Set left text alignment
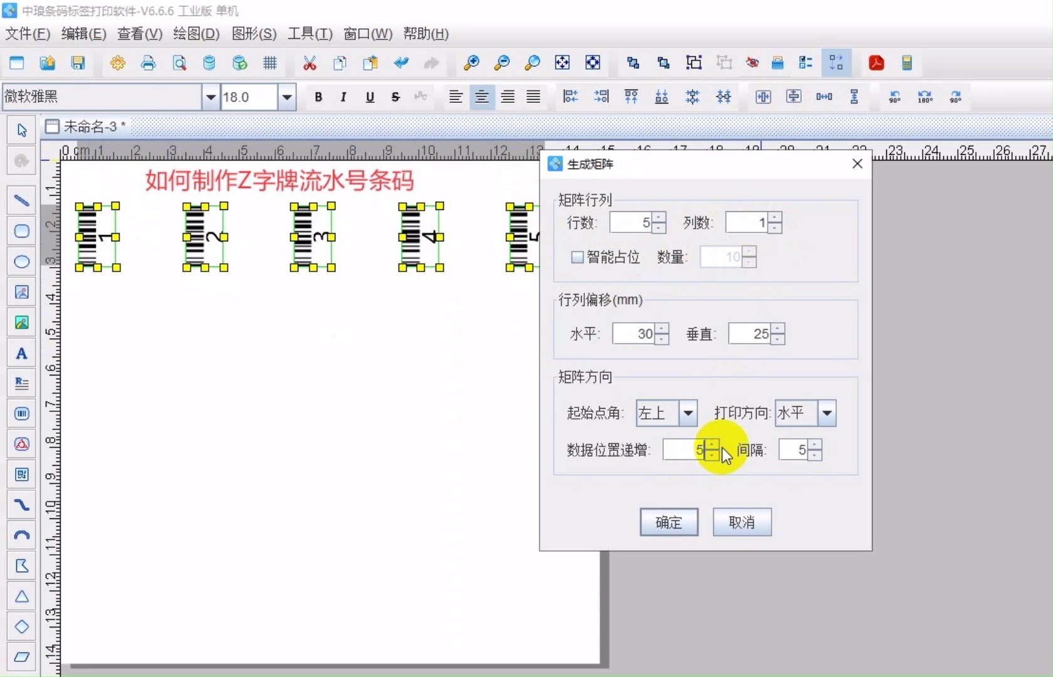1053x677 pixels. [456, 97]
